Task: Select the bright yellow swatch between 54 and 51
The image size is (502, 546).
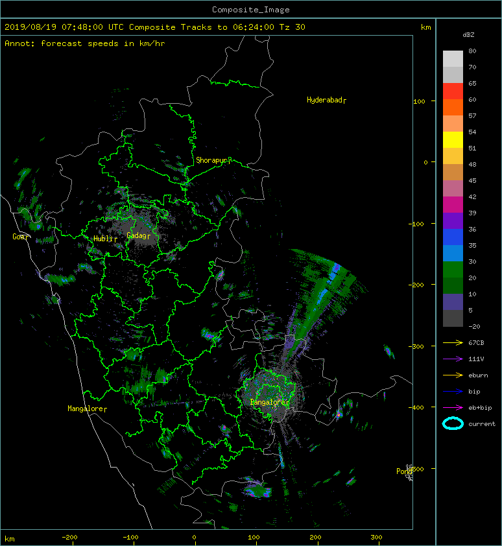Action: tap(453, 139)
